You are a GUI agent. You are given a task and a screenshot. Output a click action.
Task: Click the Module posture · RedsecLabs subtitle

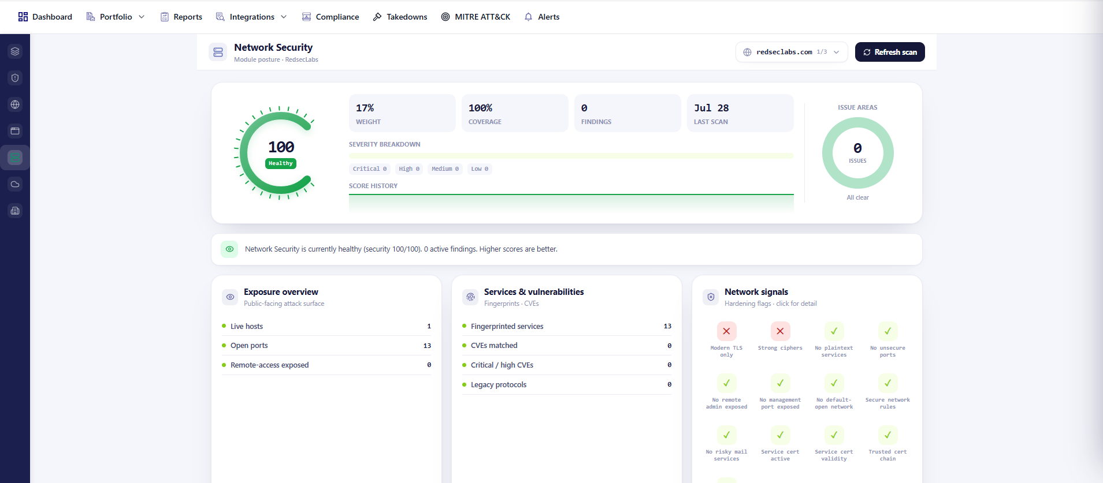point(276,59)
